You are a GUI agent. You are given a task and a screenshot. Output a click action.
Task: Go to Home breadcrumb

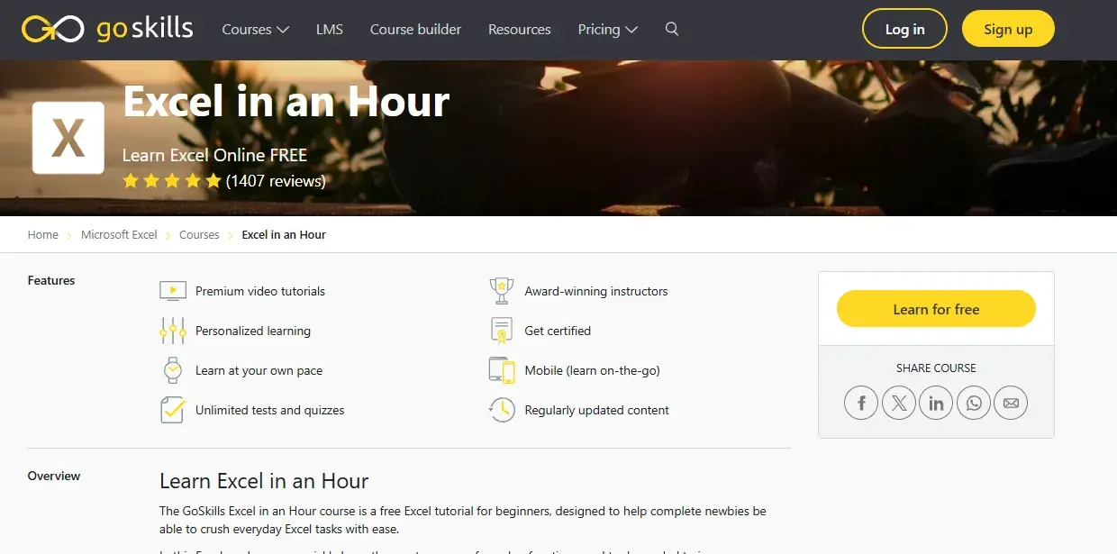click(x=43, y=234)
